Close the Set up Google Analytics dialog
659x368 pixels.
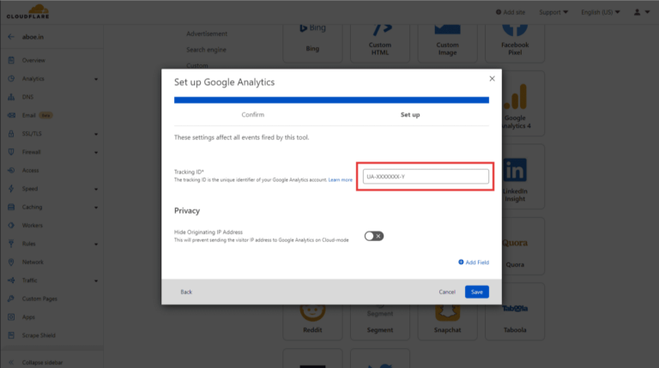pos(492,79)
